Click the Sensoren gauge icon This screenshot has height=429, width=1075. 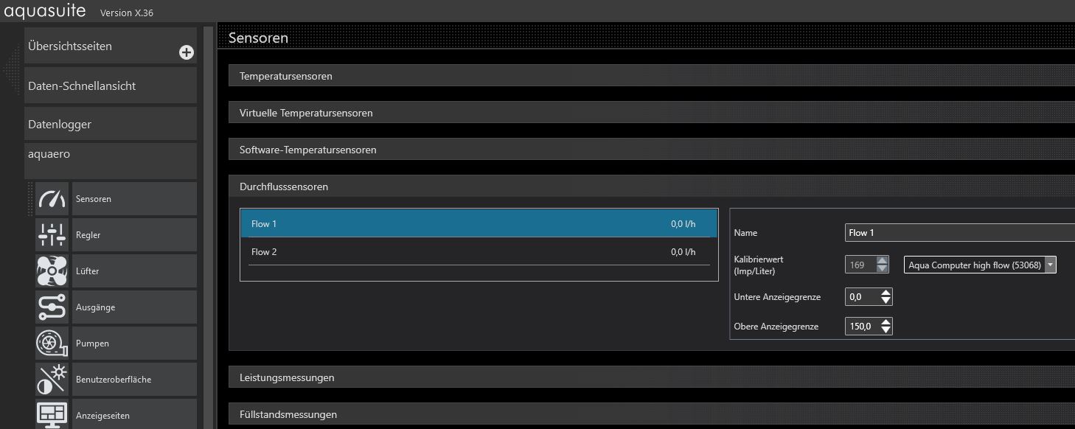coord(52,199)
